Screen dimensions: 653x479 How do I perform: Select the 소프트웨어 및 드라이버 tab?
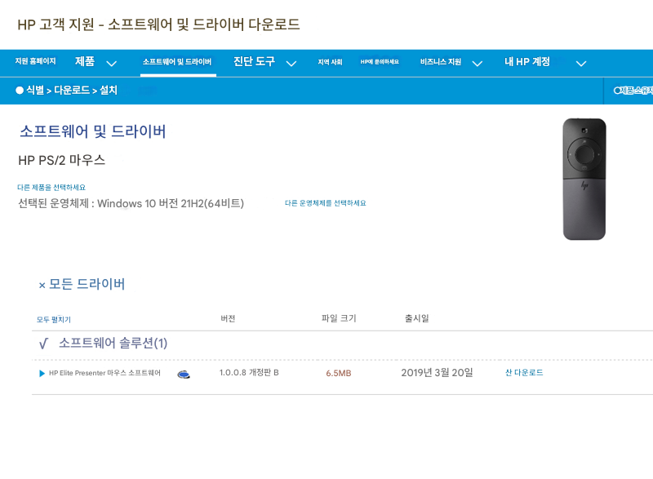tap(177, 62)
